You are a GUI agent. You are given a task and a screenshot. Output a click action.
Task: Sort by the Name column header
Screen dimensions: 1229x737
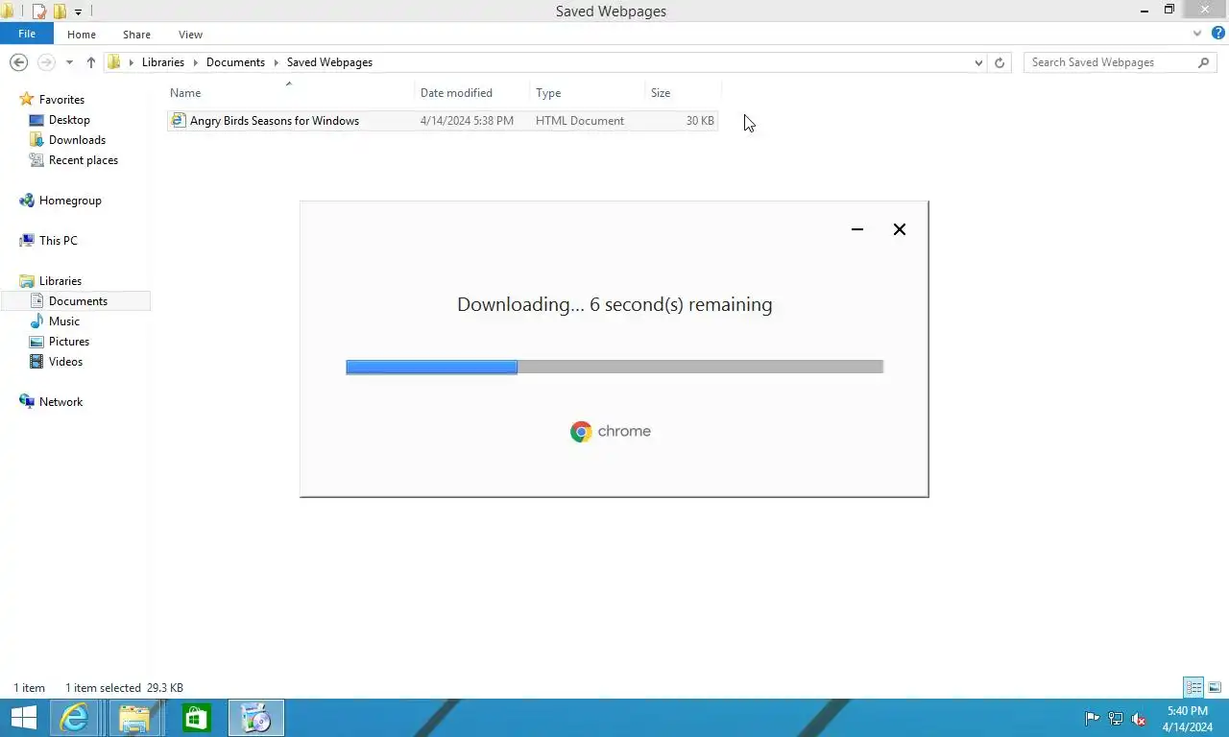click(x=291, y=93)
